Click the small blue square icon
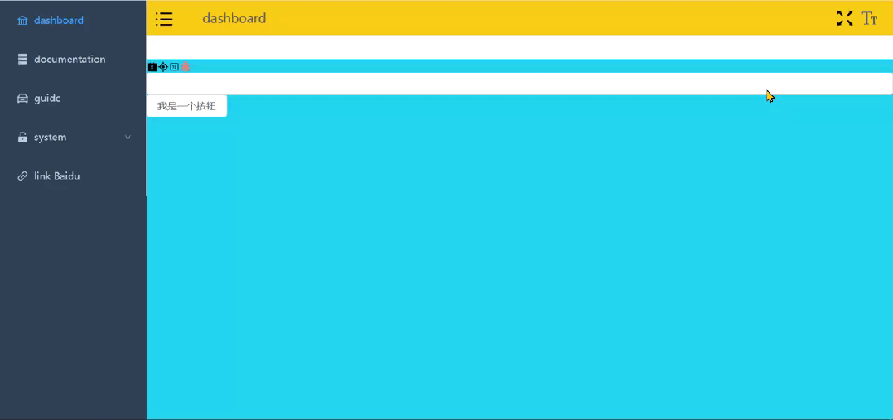 175,67
